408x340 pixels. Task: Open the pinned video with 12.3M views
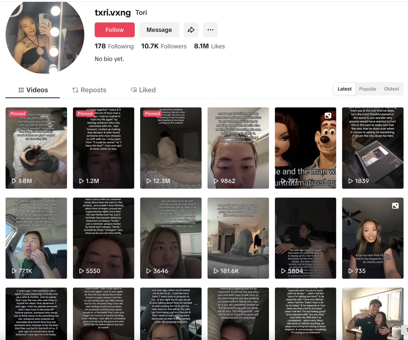pos(171,148)
